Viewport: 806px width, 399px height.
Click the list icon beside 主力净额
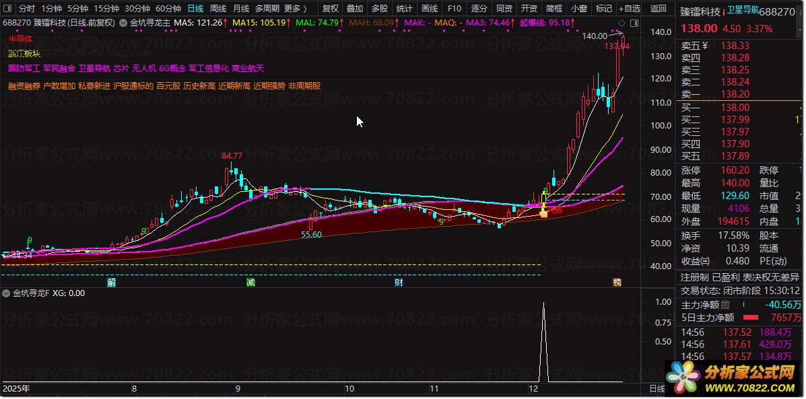pyautogui.click(x=725, y=305)
